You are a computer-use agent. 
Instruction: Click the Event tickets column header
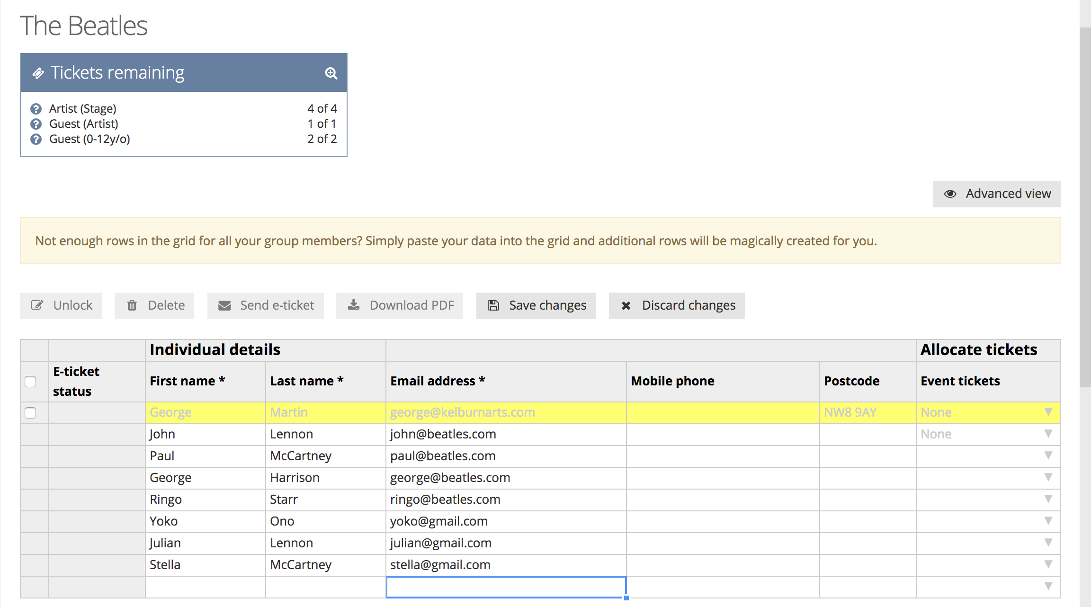click(988, 382)
